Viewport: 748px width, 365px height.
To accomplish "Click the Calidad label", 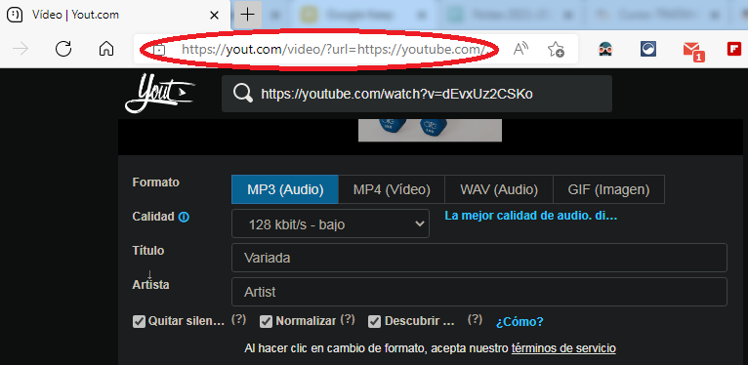I will click(153, 217).
